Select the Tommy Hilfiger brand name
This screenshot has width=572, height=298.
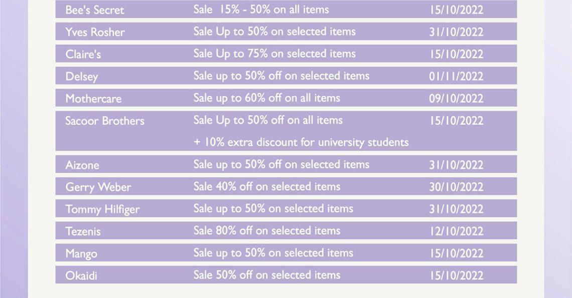(102, 209)
